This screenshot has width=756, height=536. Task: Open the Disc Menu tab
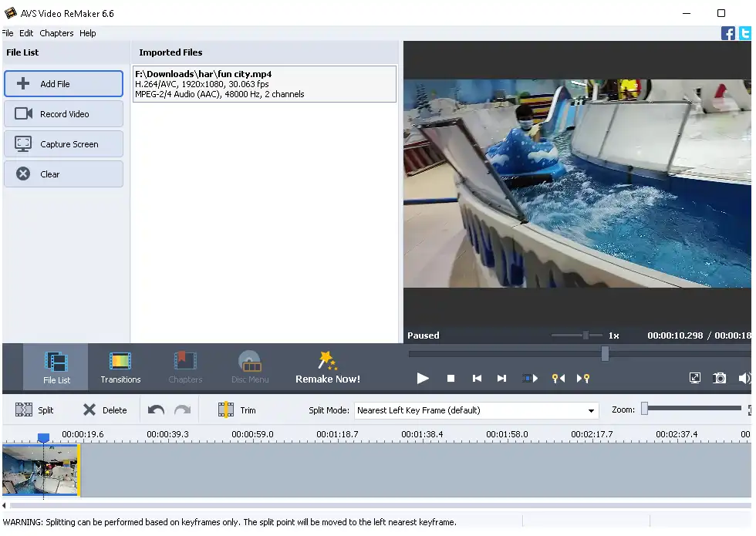[250, 368]
